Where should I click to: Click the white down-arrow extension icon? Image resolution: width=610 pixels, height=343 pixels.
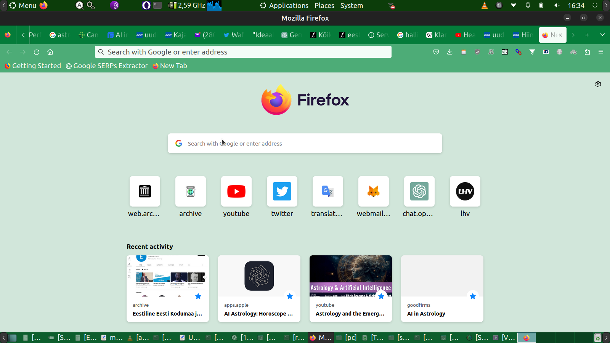tap(532, 52)
